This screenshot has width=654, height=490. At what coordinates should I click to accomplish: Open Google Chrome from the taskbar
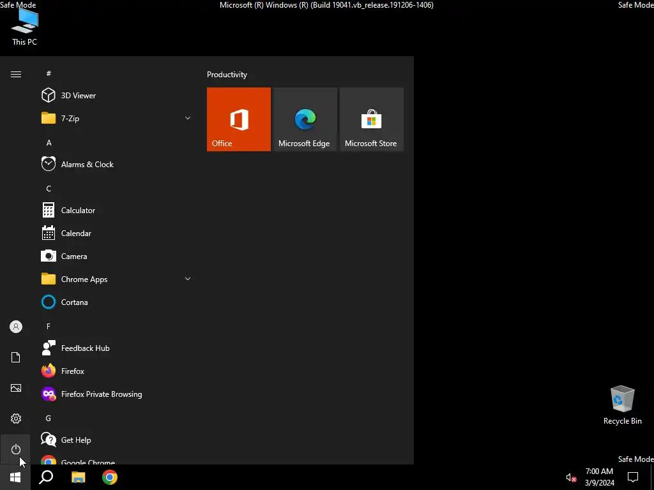pos(110,477)
